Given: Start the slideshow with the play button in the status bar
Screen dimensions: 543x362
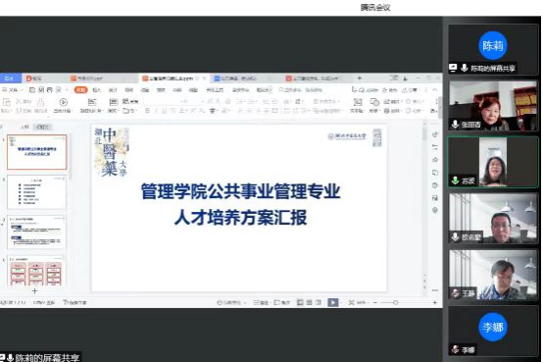Looking at the screenshot, I should (x=333, y=302).
